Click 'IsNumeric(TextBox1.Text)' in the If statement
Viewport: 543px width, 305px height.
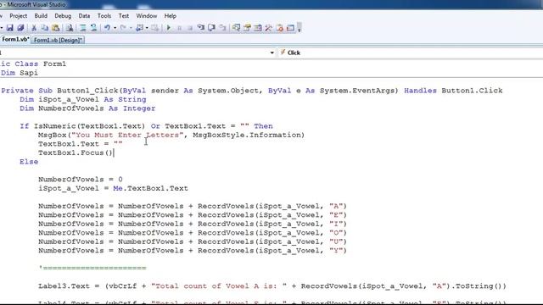(x=89, y=126)
